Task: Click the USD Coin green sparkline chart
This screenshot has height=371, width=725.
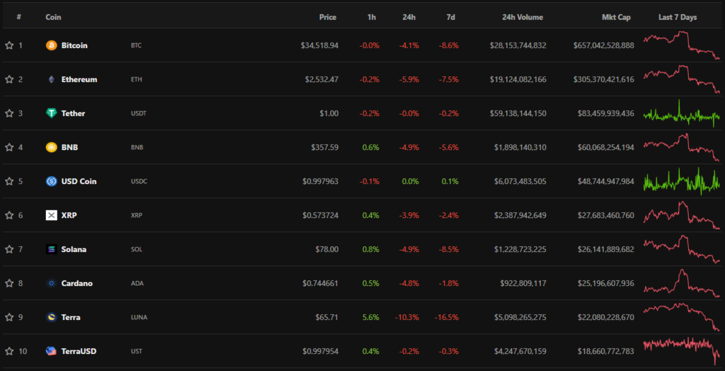Action: click(x=680, y=181)
